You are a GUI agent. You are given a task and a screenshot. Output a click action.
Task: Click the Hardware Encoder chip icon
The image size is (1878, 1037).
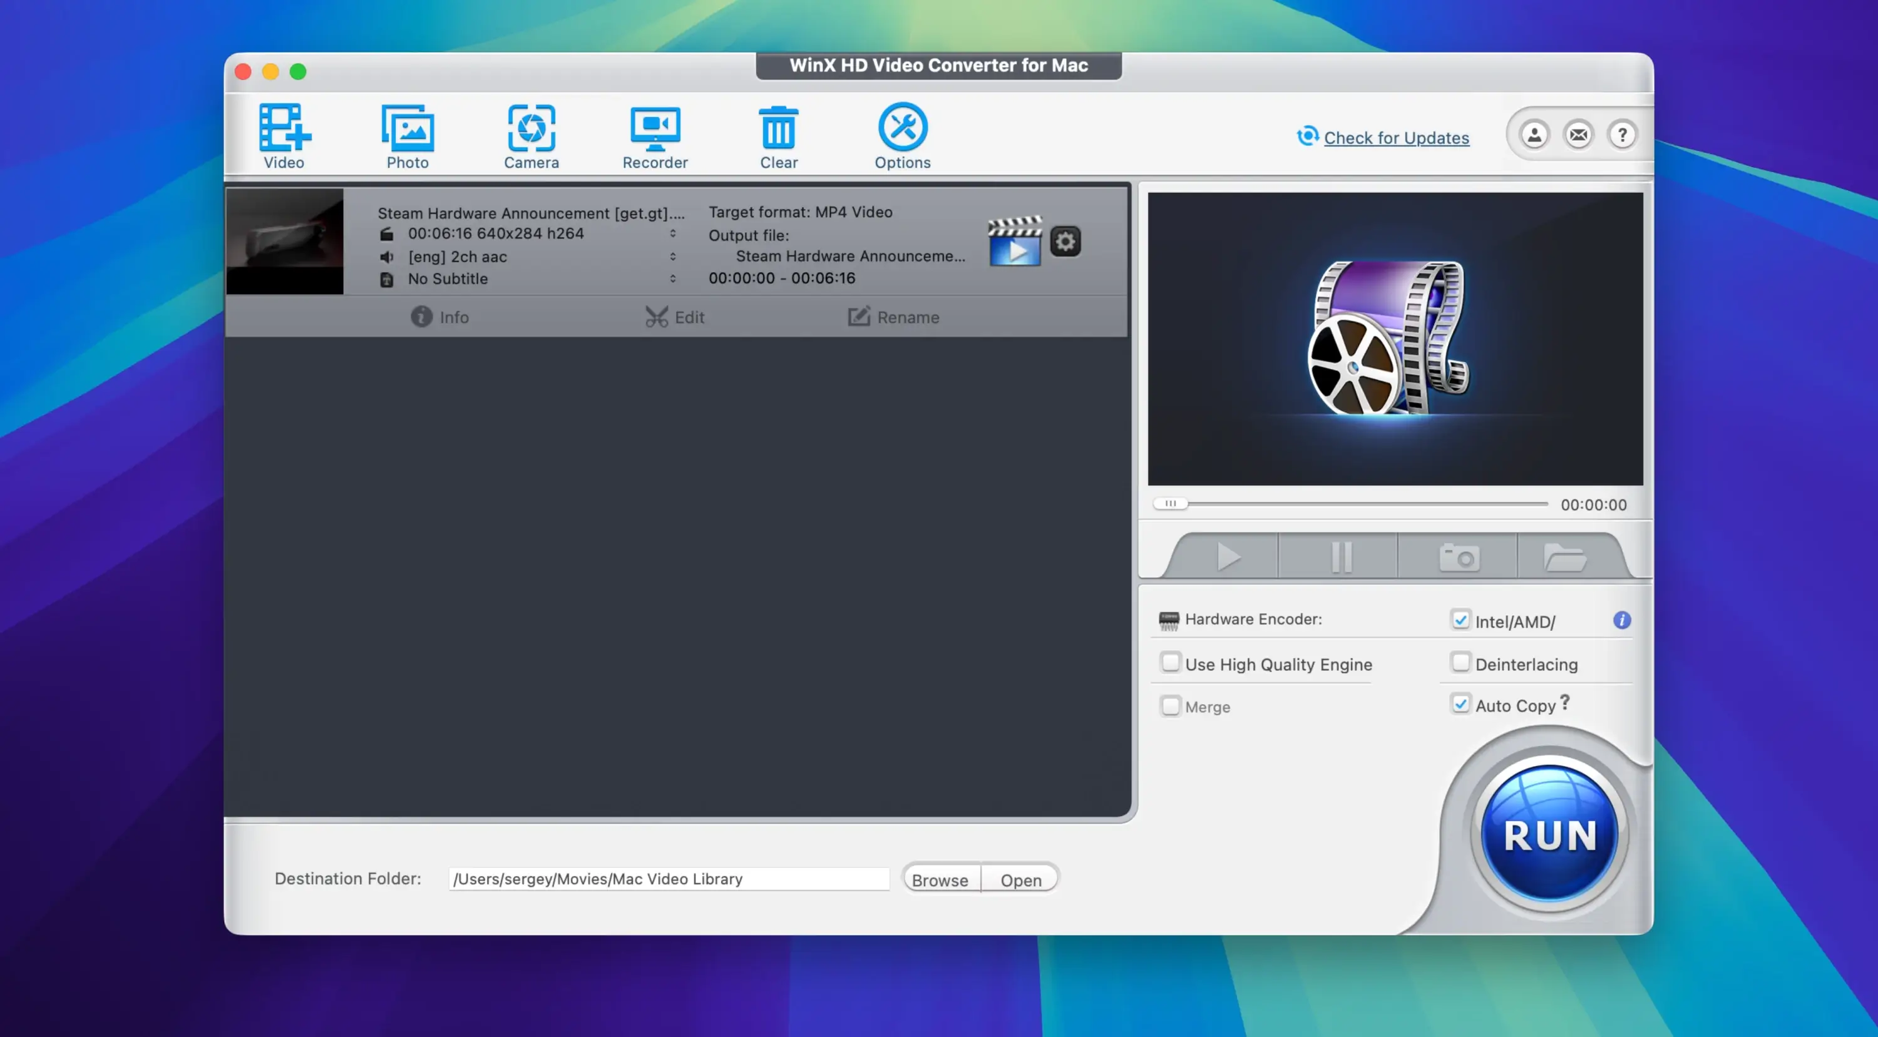[x=1168, y=621]
